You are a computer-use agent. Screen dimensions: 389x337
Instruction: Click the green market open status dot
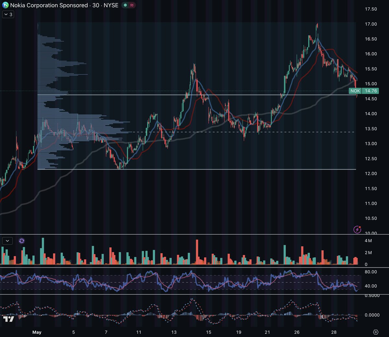125,5
